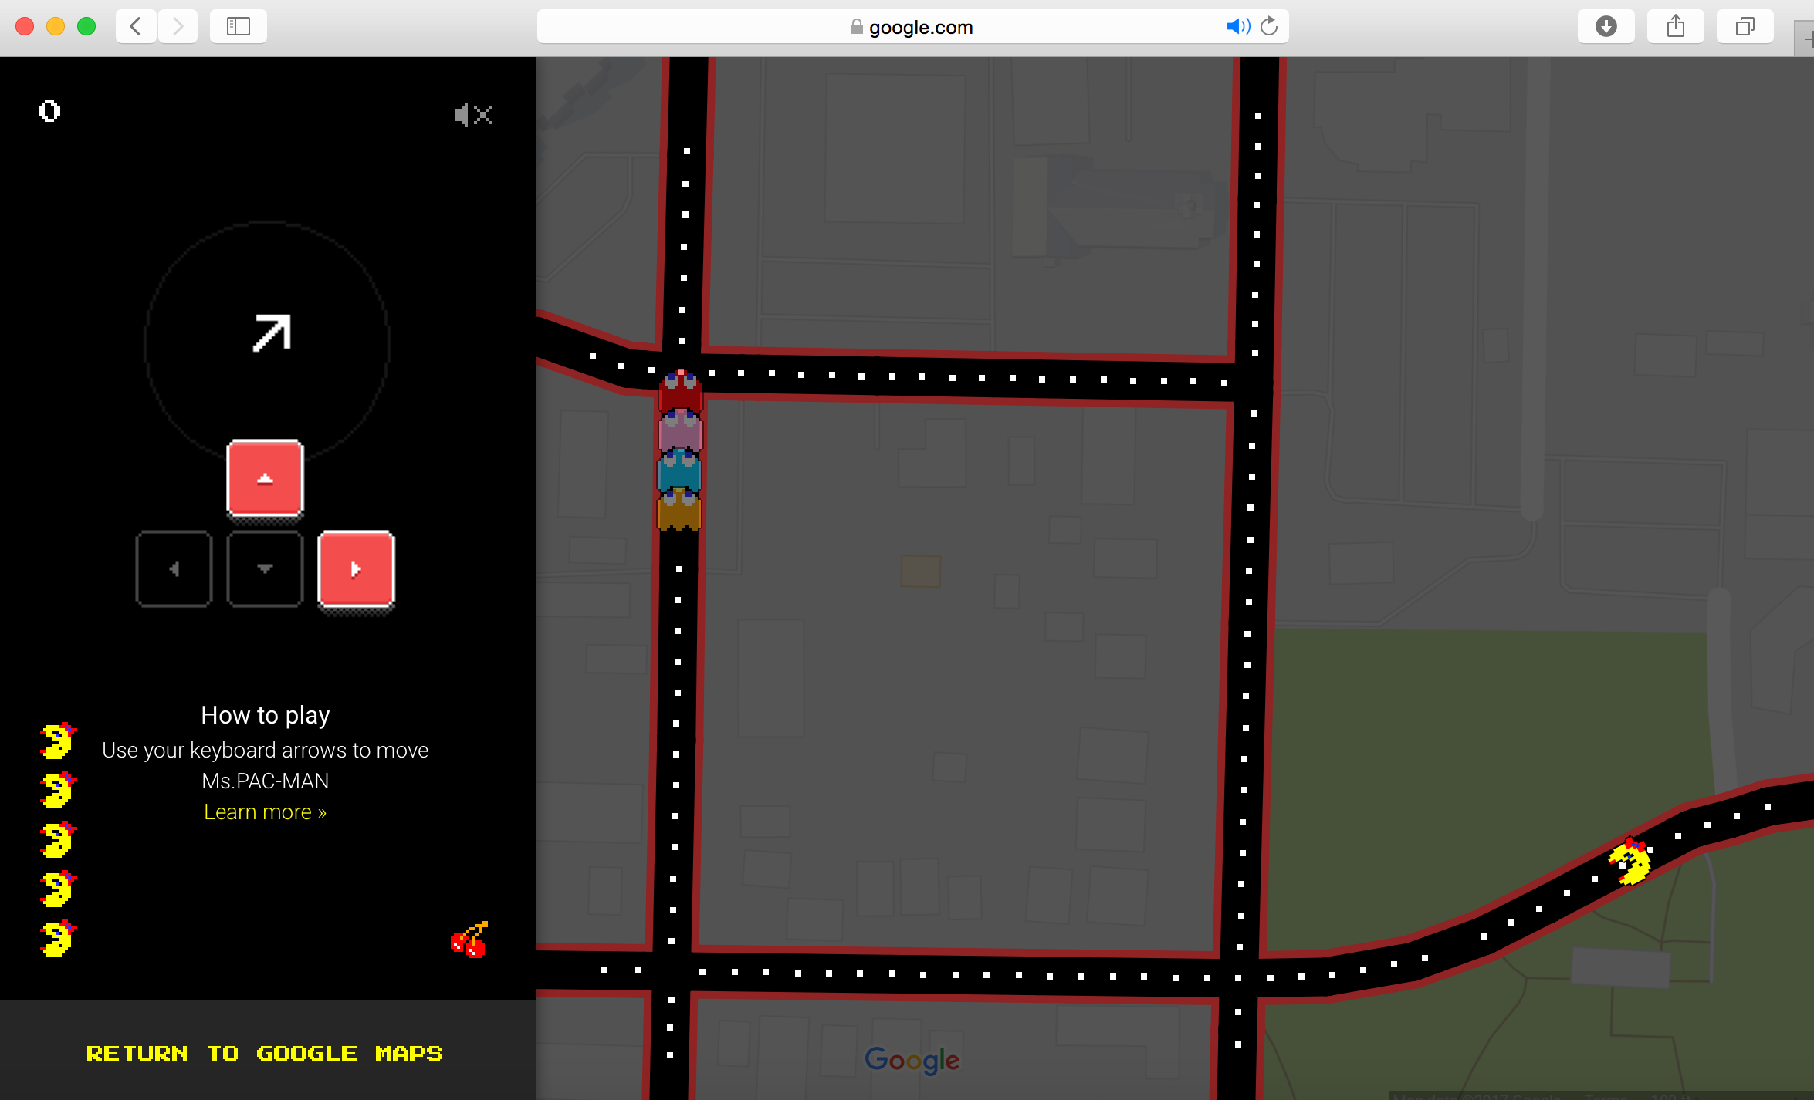Click the right arrow control key
Screen dimensions: 1814x1100
click(356, 569)
